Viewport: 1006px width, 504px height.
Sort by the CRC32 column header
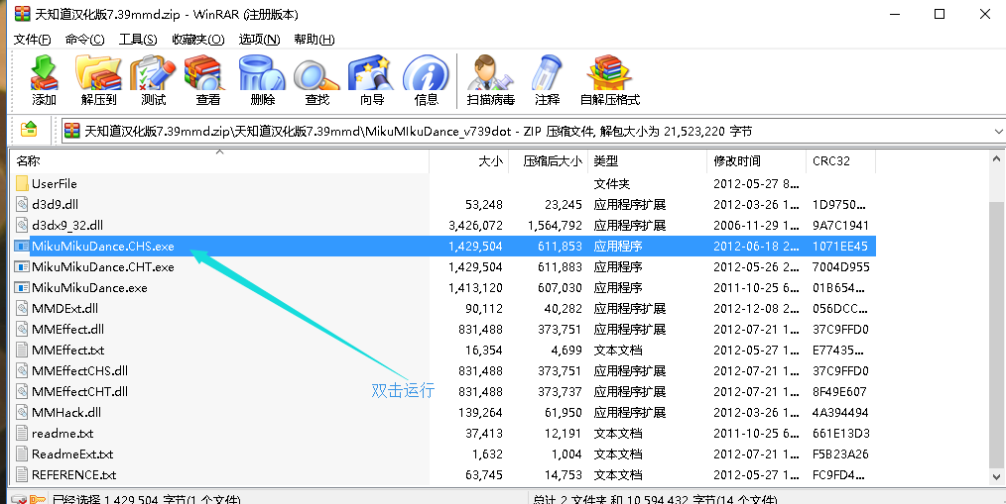841,160
